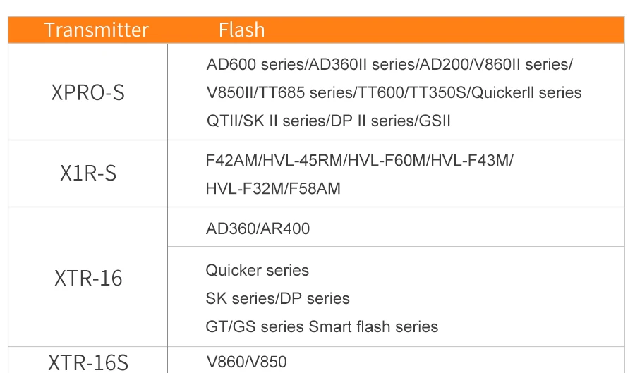
Task: Click the GSII text in XPRO-S row
Action: 435,121
